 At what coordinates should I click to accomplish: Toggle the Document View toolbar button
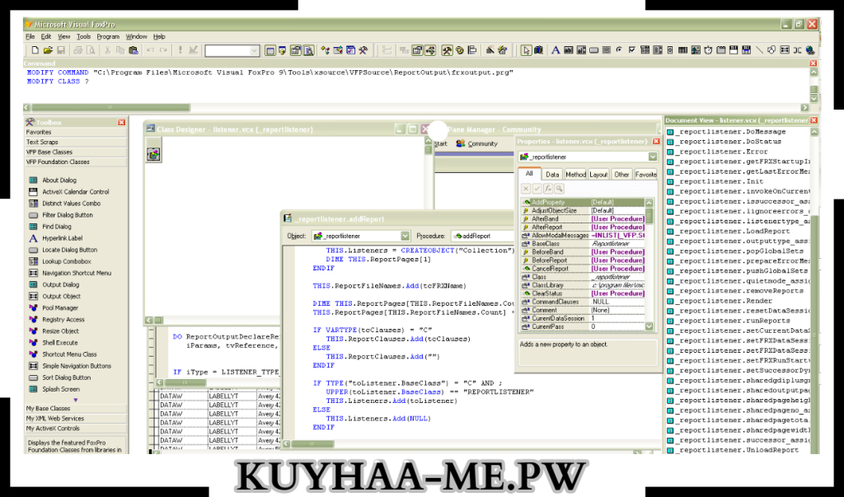pyautogui.click(x=308, y=50)
